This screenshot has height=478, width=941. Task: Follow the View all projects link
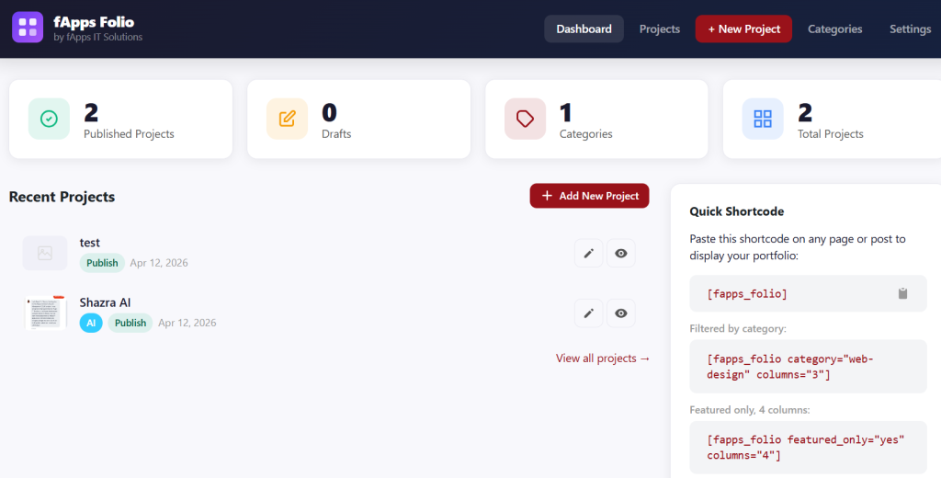603,358
